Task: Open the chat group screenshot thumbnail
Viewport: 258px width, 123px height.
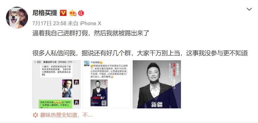Action: click(56, 84)
